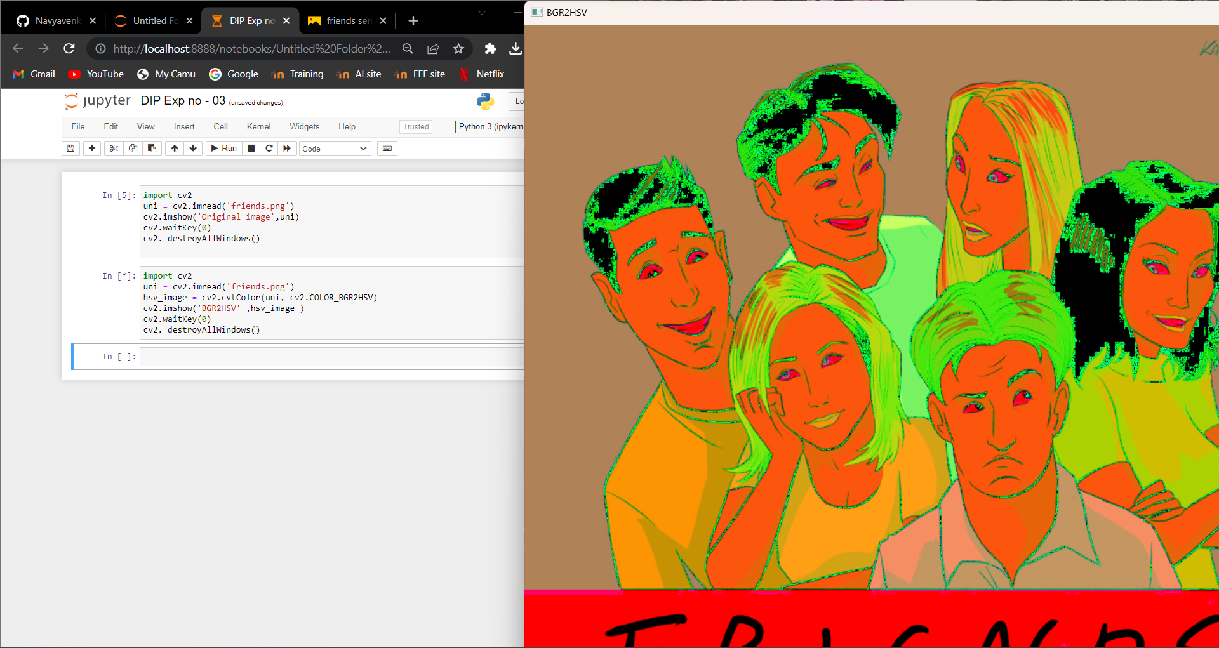Open the Google bookmark
1219x648 pixels.
coord(234,74)
